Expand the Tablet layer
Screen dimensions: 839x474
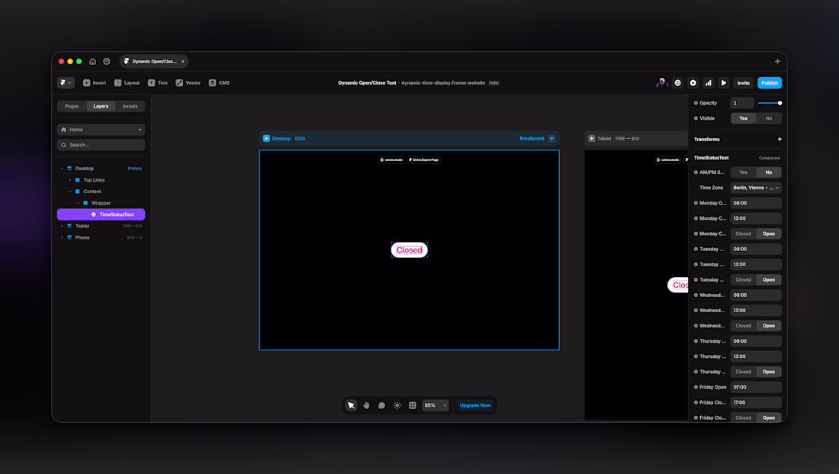(62, 226)
